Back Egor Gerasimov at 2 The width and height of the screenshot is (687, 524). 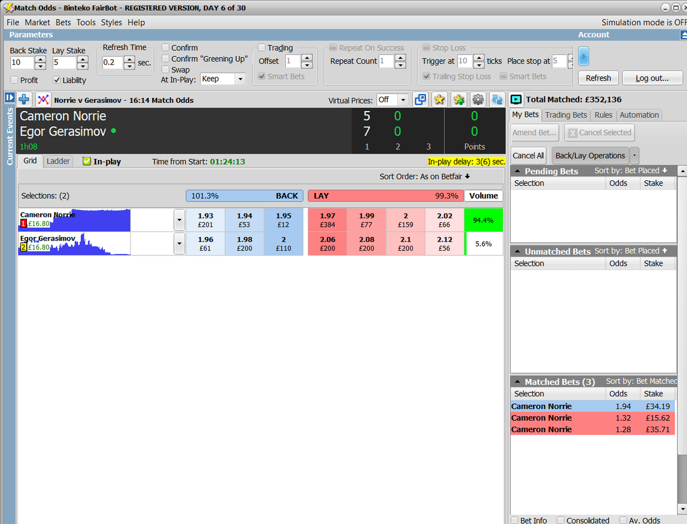pyautogui.click(x=283, y=244)
